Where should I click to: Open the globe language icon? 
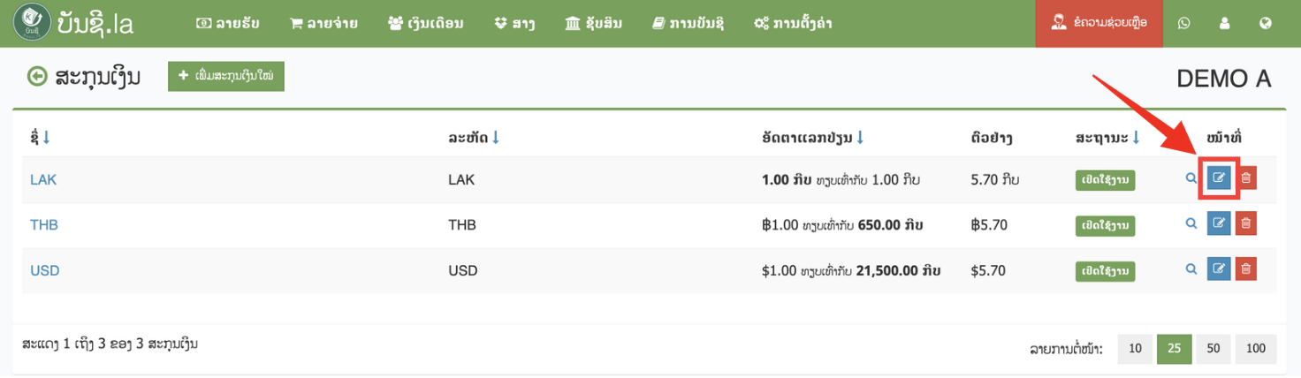1266,24
